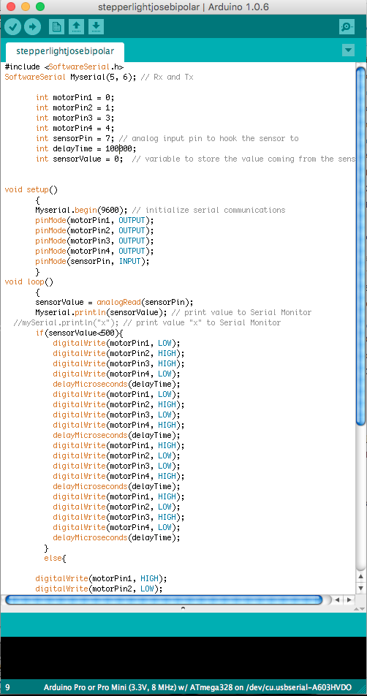The width and height of the screenshot is (367, 696).
Task: Click the '// initialize serial communications' comment
Action: [x=208, y=210]
